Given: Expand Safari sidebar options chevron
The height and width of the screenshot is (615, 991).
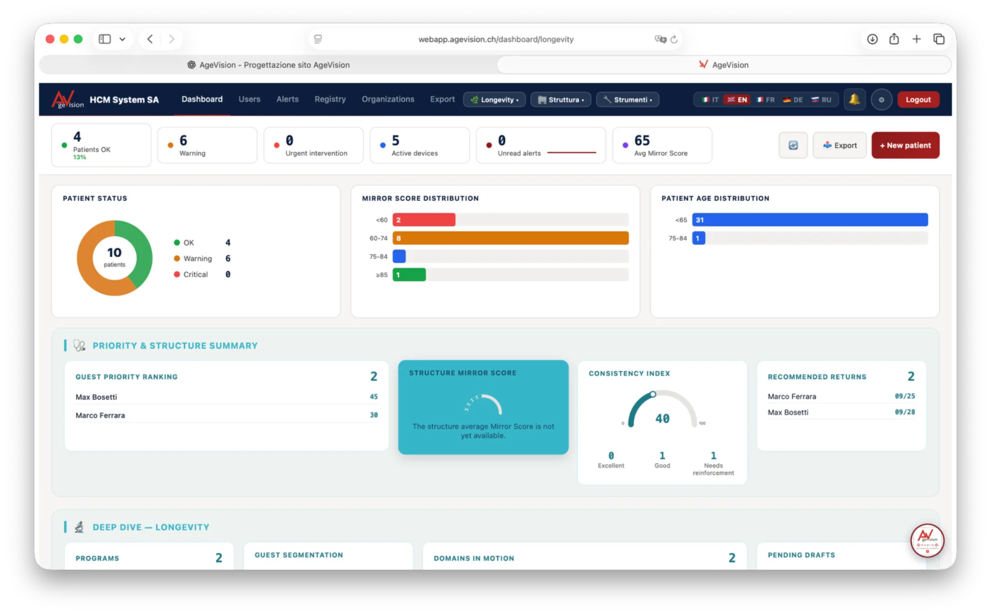Looking at the screenshot, I should [x=122, y=39].
